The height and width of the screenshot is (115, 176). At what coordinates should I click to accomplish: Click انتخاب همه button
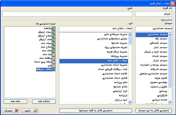tap(44, 101)
